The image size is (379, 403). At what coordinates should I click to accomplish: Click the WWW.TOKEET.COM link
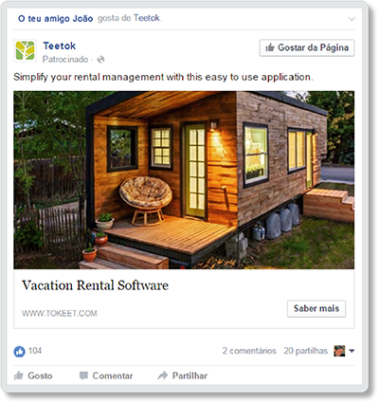click(60, 313)
